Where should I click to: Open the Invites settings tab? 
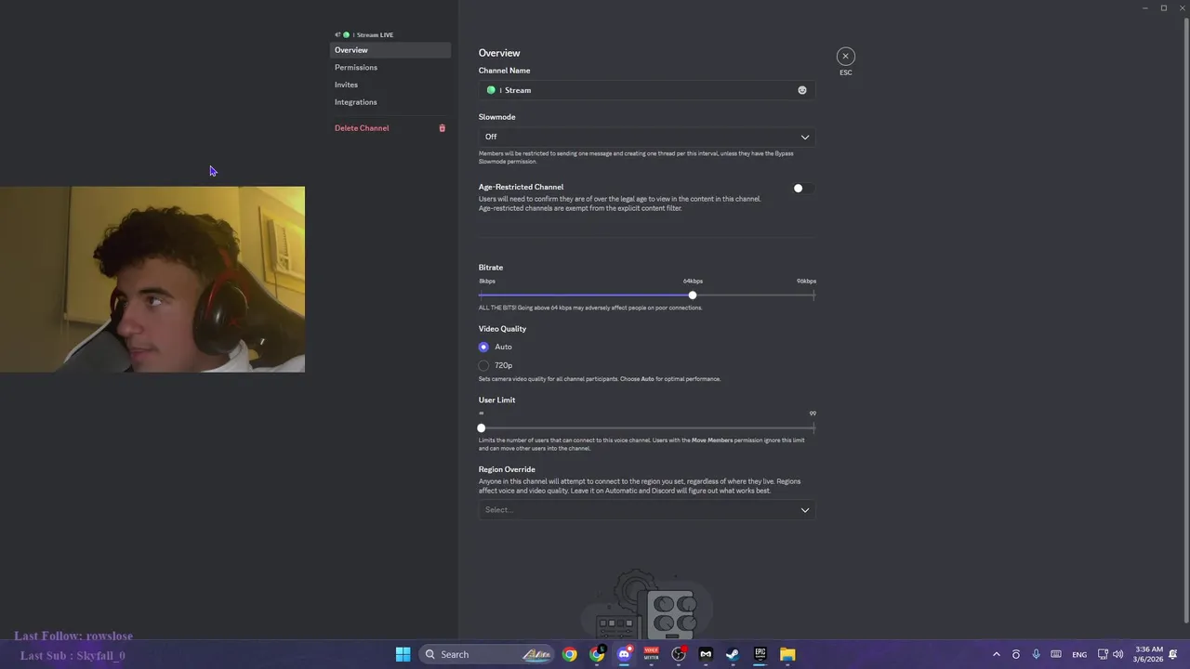tap(390, 85)
